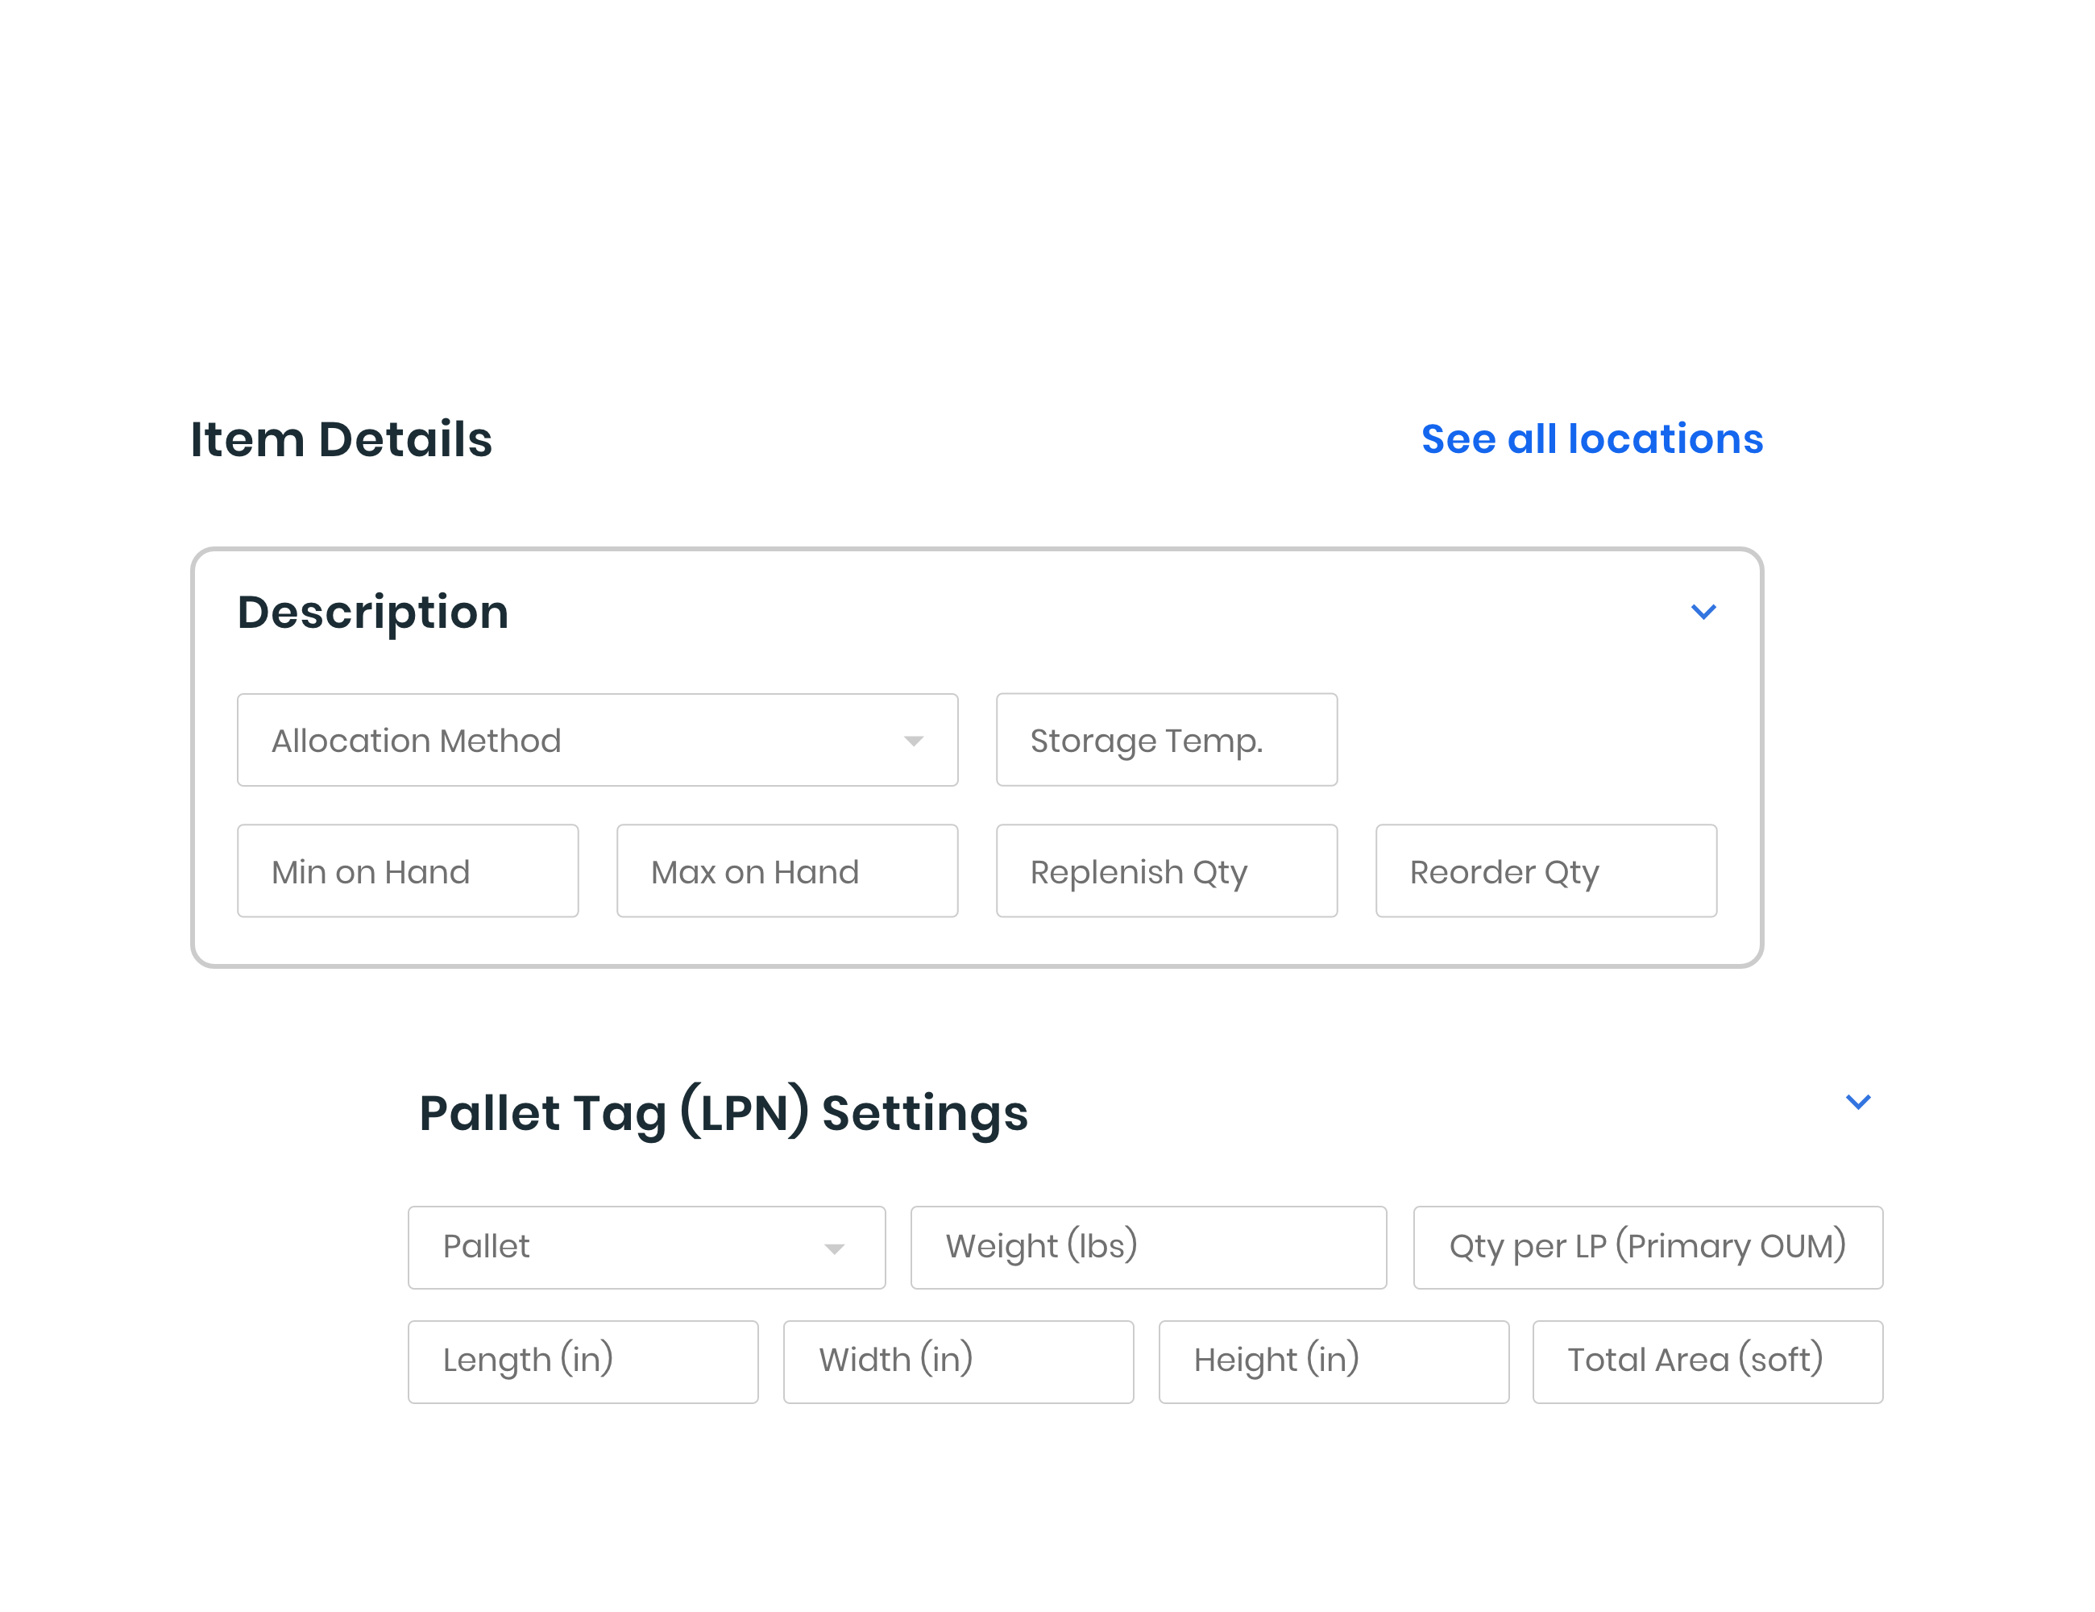
Task: Collapse the Description section chevron
Action: click(x=1703, y=613)
